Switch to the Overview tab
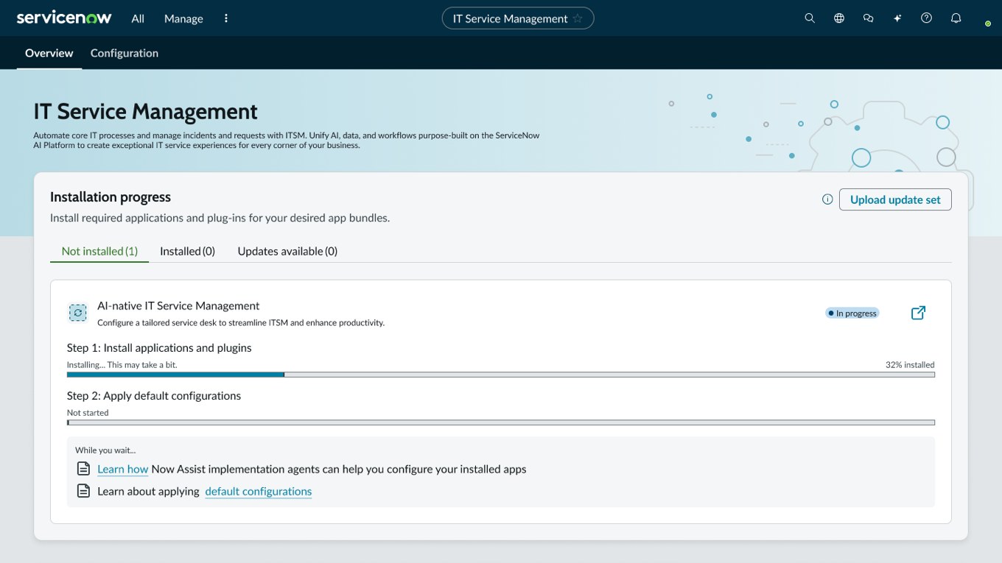Viewport: 1002px width, 563px height. tap(49, 53)
